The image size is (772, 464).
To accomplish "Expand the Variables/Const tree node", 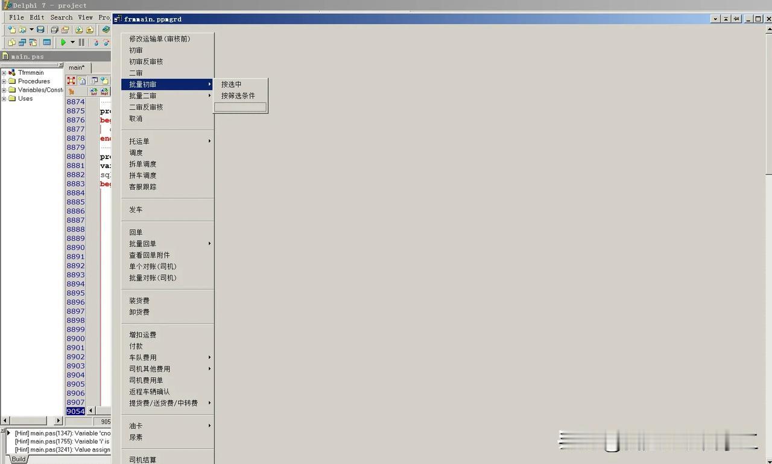I will pos(4,90).
